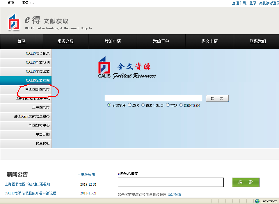Click the green 搜索 button for e读学术搜索

(246, 182)
